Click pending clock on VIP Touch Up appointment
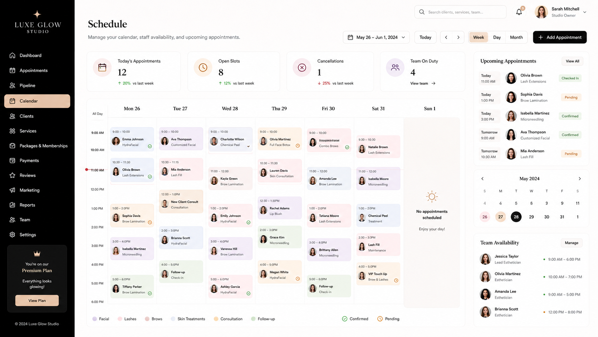This screenshot has width=598, height=337. coord(396,280)
